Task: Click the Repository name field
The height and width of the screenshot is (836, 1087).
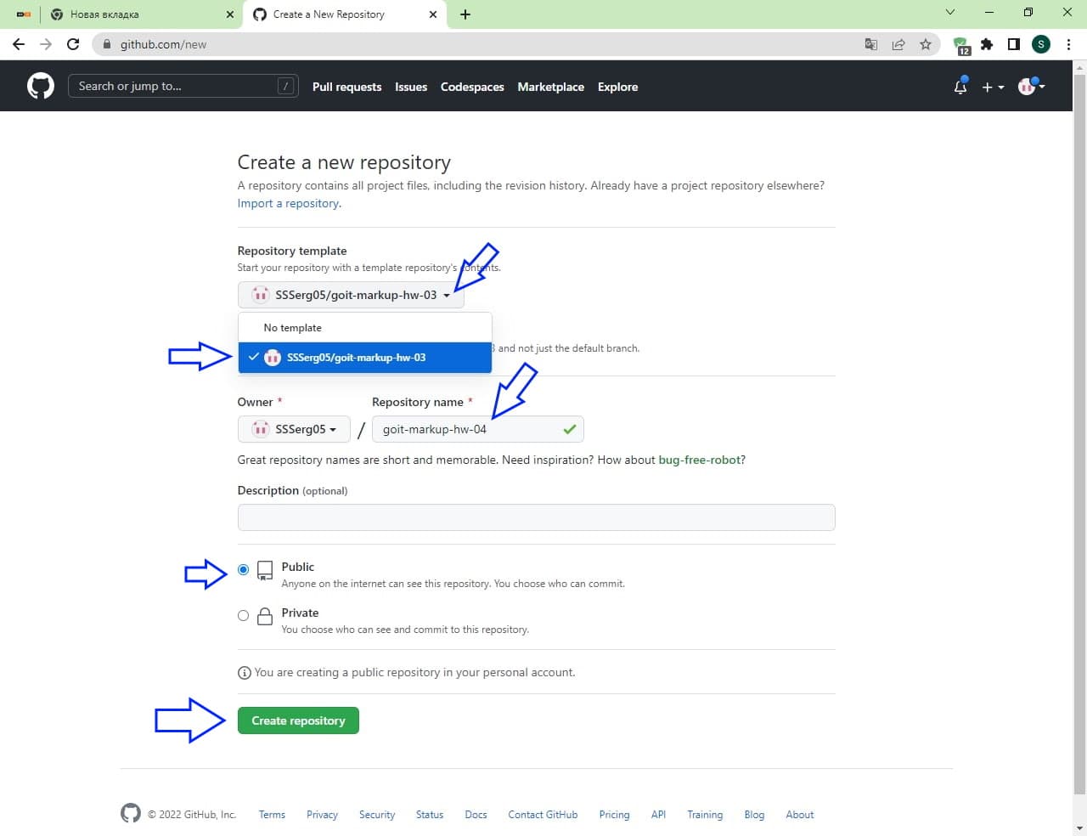Action: click(477, 429)
